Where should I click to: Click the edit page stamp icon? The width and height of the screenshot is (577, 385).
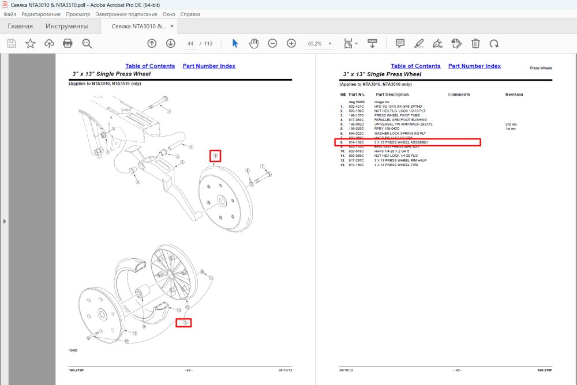(456, 43)
